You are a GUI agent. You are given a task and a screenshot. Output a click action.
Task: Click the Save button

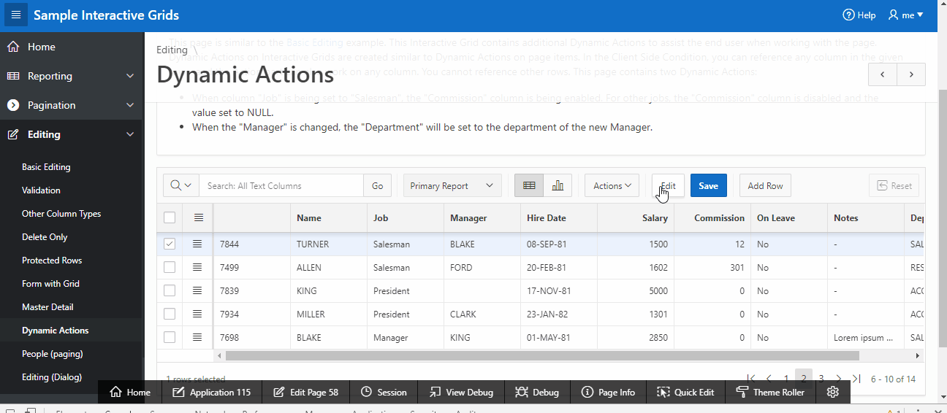(708, 185)
